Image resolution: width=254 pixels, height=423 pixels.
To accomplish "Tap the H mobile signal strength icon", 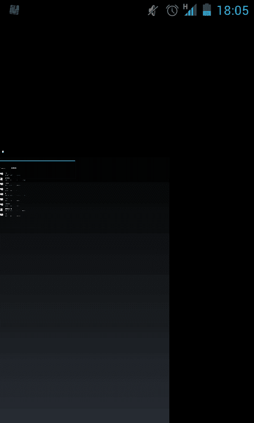I will (x=190, y=10).
